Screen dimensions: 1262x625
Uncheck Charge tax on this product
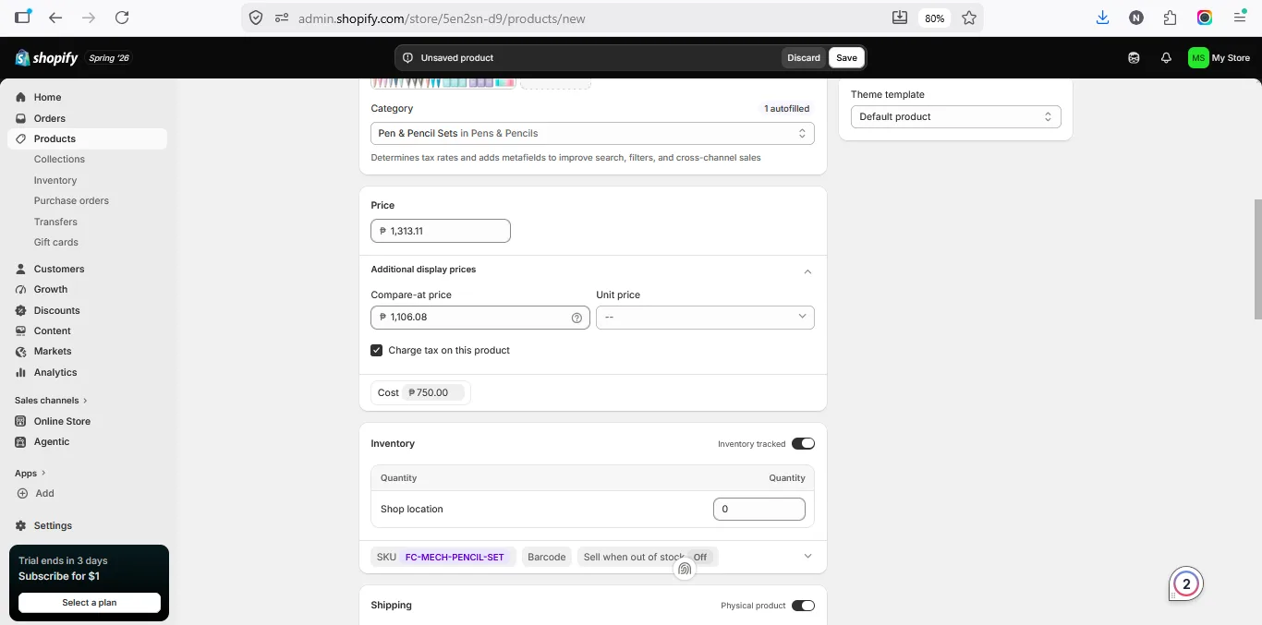point(377,351)
